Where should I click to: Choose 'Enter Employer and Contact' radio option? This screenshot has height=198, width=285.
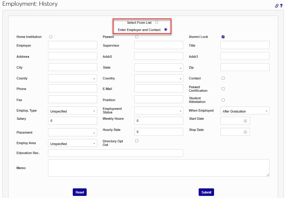165,29
